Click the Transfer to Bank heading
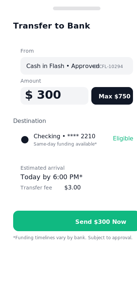The image size is (137, 297). click(x=52, y=26)
